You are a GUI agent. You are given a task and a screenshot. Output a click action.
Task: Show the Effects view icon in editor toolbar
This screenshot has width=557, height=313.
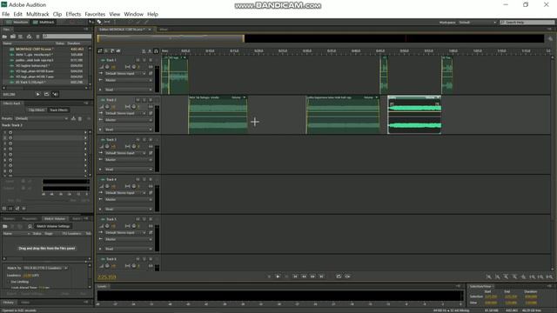(106, 51)
